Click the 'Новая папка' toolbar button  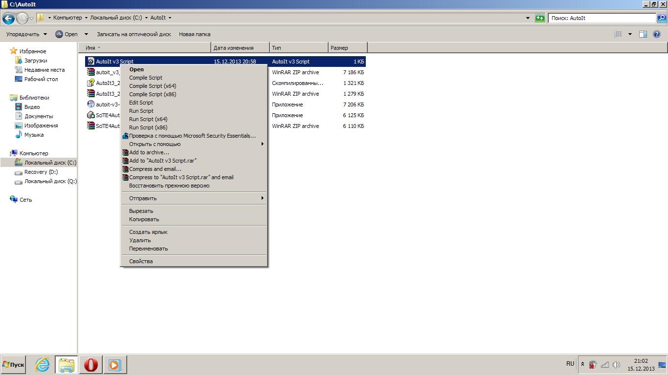pyautogui.click(x=194, y=34)
